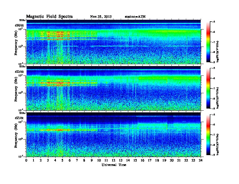Click the hour 9 time-axis label
239x184 pixels.
(92, 161)
